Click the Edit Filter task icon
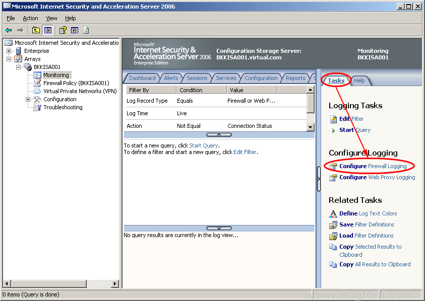This screenshot has height=301, width=425. point(333,119)
